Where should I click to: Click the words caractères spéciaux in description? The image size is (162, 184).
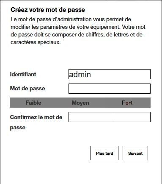[36, 42]
